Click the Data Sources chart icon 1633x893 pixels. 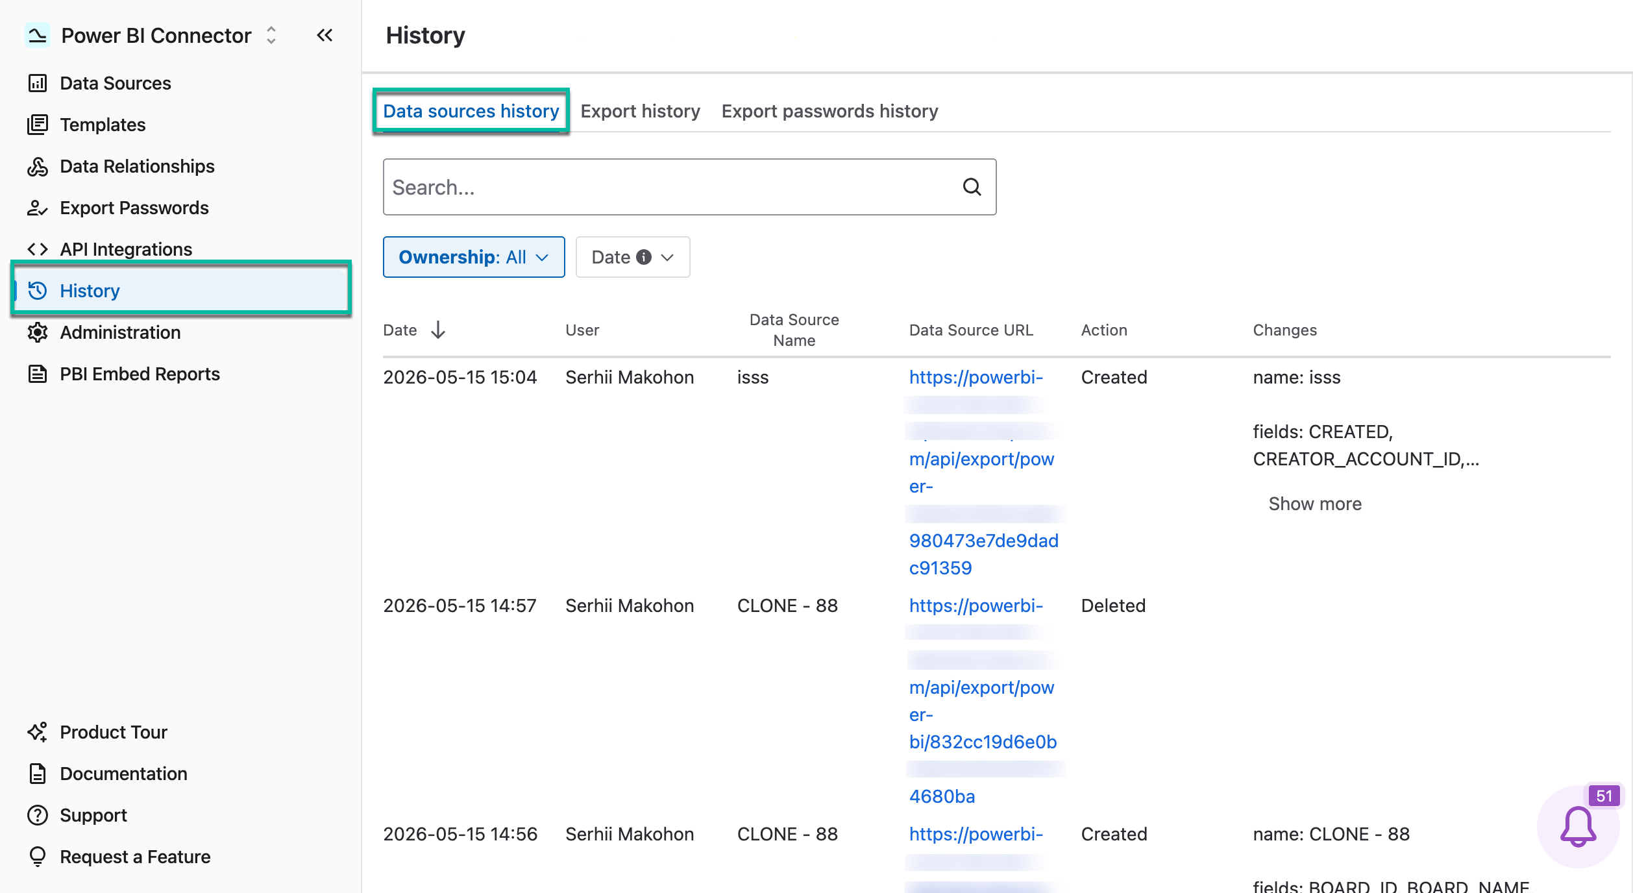pos(38,83)
